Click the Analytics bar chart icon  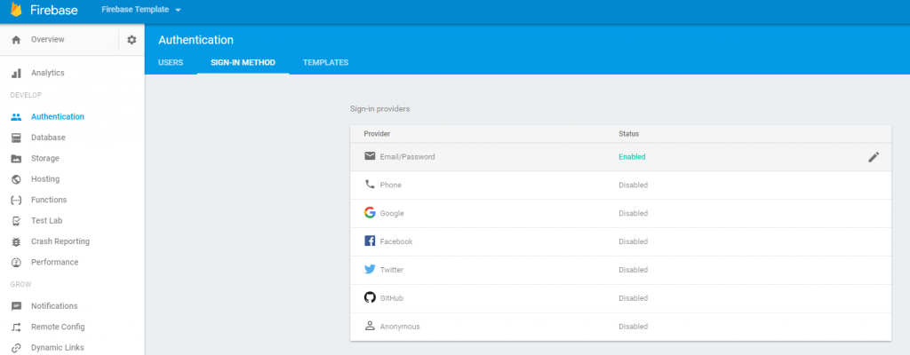tap(16, 73)
